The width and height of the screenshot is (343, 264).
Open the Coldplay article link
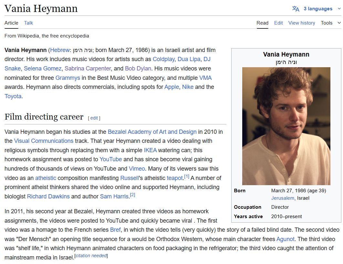coord(163,59)
